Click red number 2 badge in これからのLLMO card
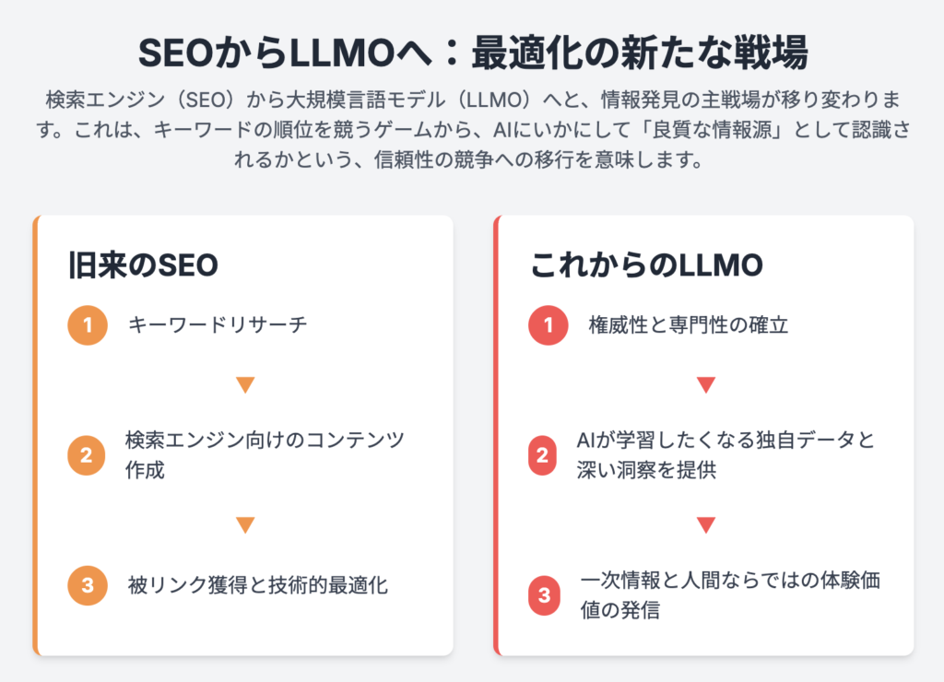Screen dimensions: 944x682 click(x=542, y=454)
